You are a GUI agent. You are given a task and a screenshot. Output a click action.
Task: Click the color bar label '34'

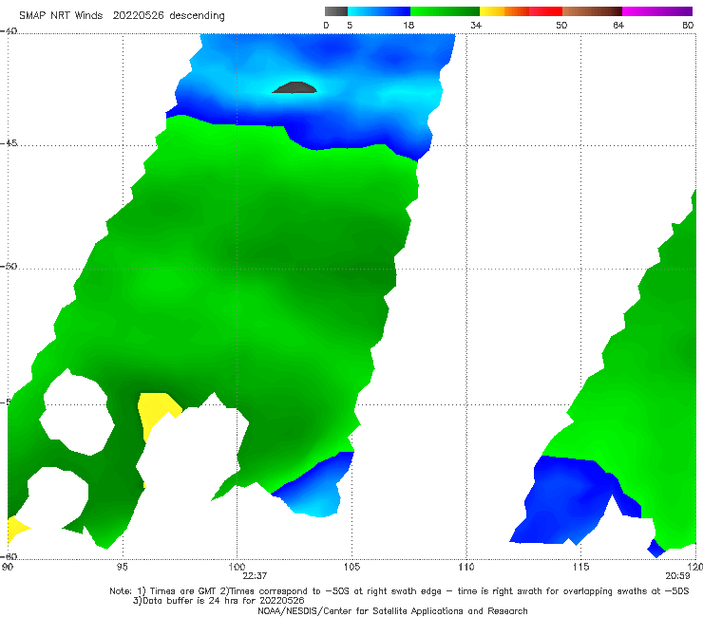(476, 25)
